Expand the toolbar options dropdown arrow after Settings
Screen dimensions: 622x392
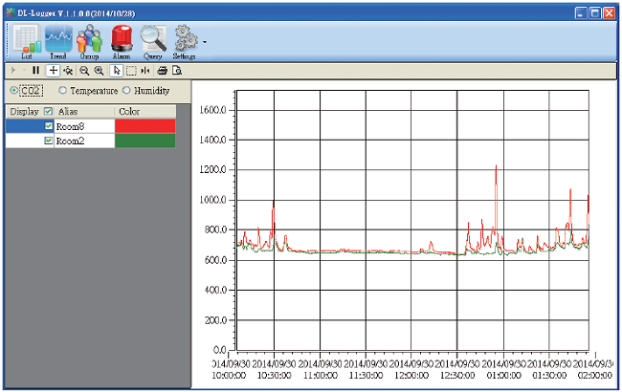[205, 43]
